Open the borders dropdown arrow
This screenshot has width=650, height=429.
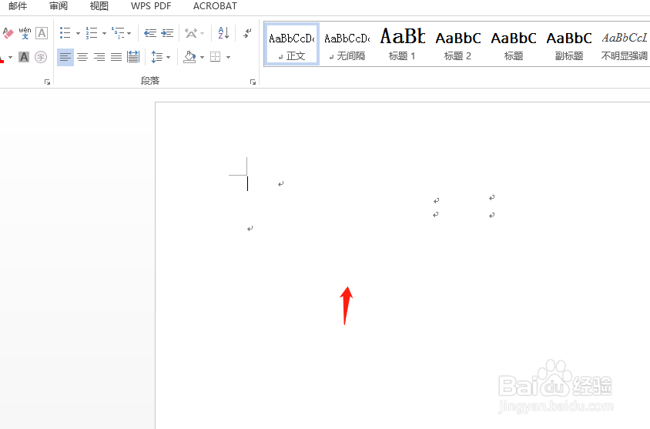click(x=229, y=57)
